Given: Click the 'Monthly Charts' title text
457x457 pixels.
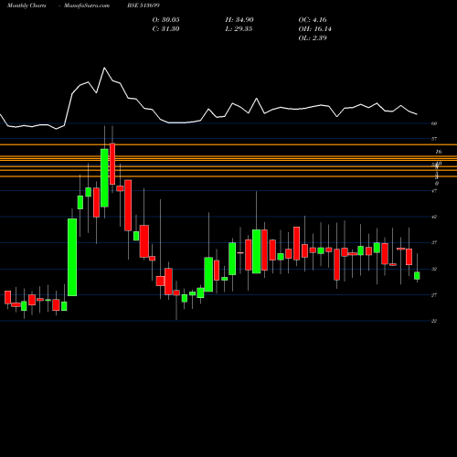Looking at the screenshot, I should 27,5.
